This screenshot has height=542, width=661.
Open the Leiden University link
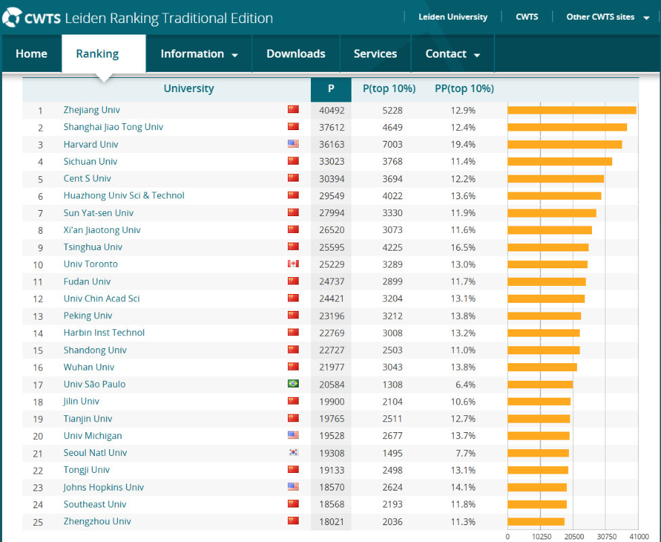pyautogui.click(x=452, y=17)
